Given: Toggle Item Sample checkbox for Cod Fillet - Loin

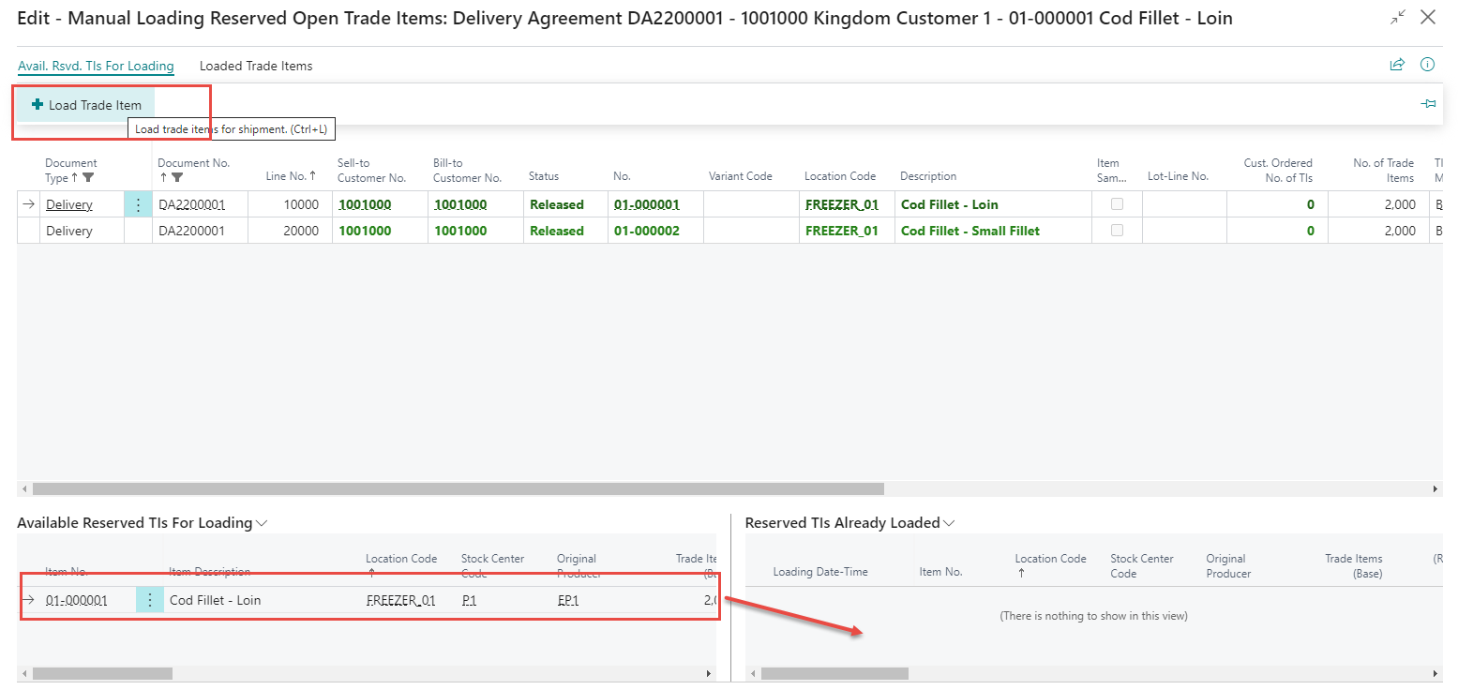Looking at the screenshot, I should (1117, 204).
